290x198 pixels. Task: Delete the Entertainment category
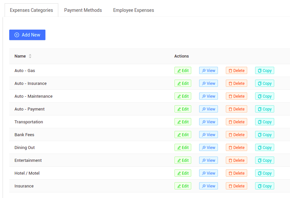point(236,160)
